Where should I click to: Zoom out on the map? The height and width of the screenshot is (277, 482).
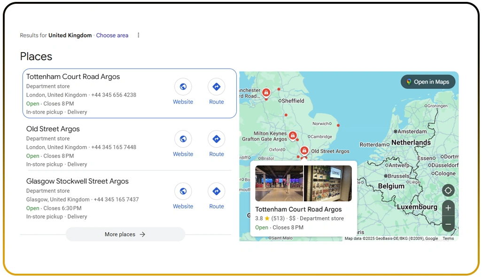(x=448, y=224)
